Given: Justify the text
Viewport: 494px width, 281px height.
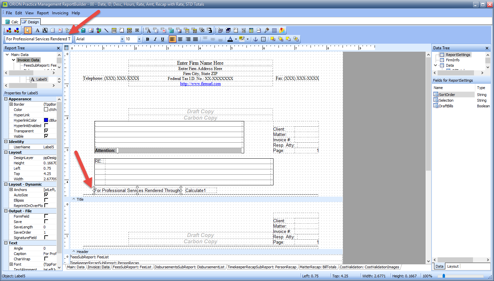Looking at the screenshot, I should click(x=195, y=39).
